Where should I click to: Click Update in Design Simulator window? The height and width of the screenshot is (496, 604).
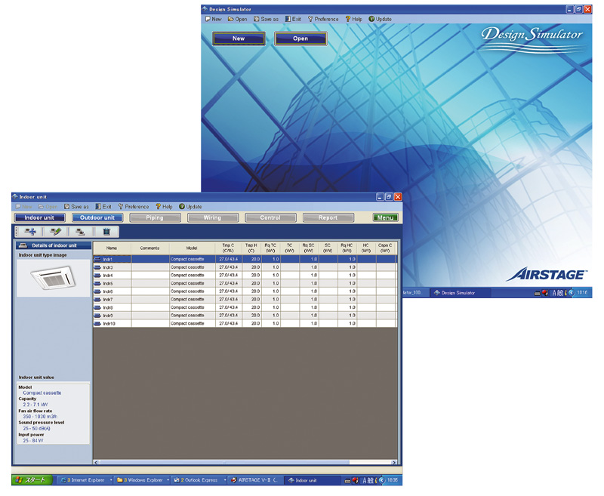click(381, 19)
